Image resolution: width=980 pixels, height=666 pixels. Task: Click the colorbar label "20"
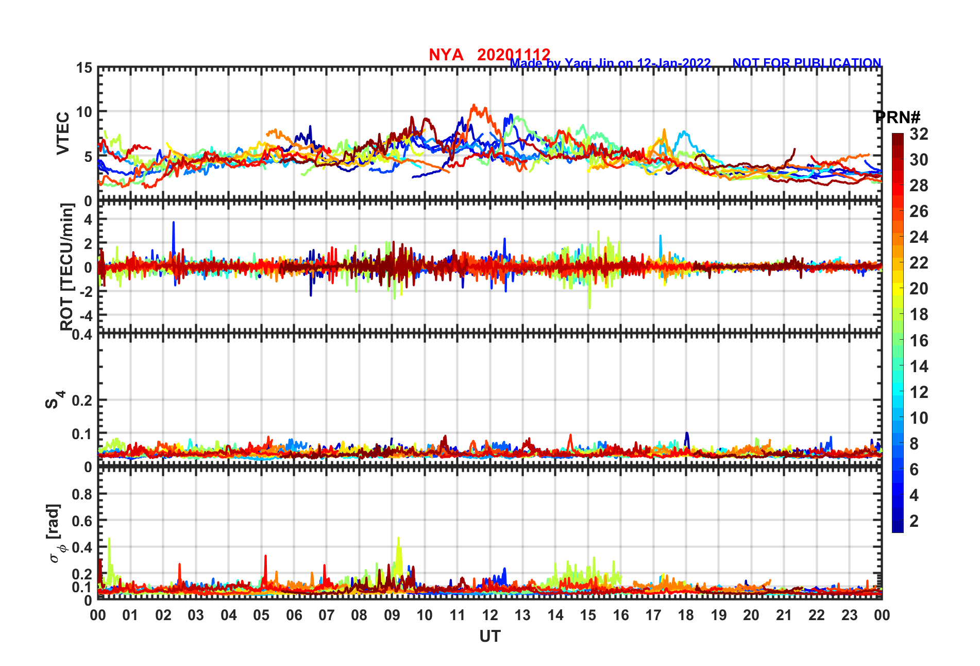919,289
